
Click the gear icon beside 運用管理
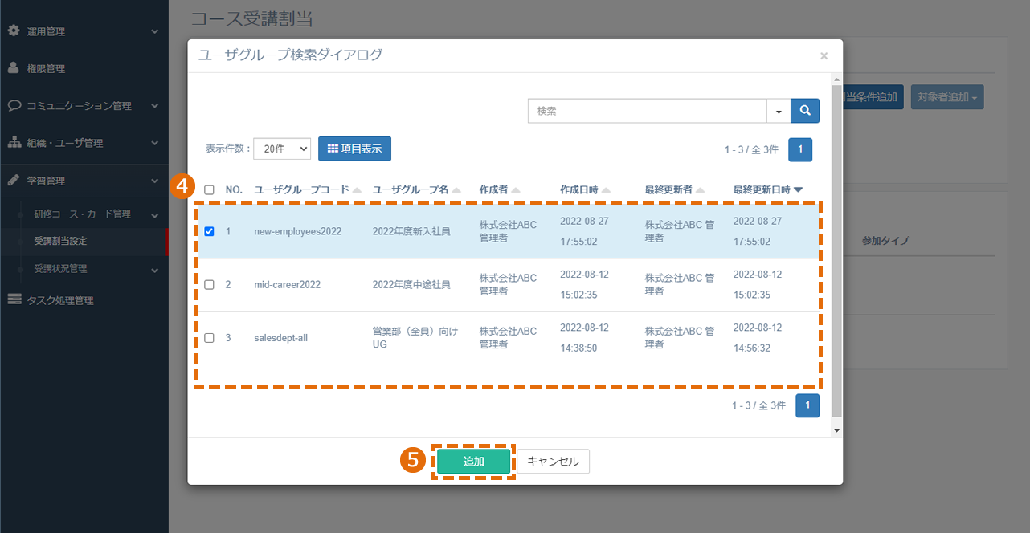point(13,31)
